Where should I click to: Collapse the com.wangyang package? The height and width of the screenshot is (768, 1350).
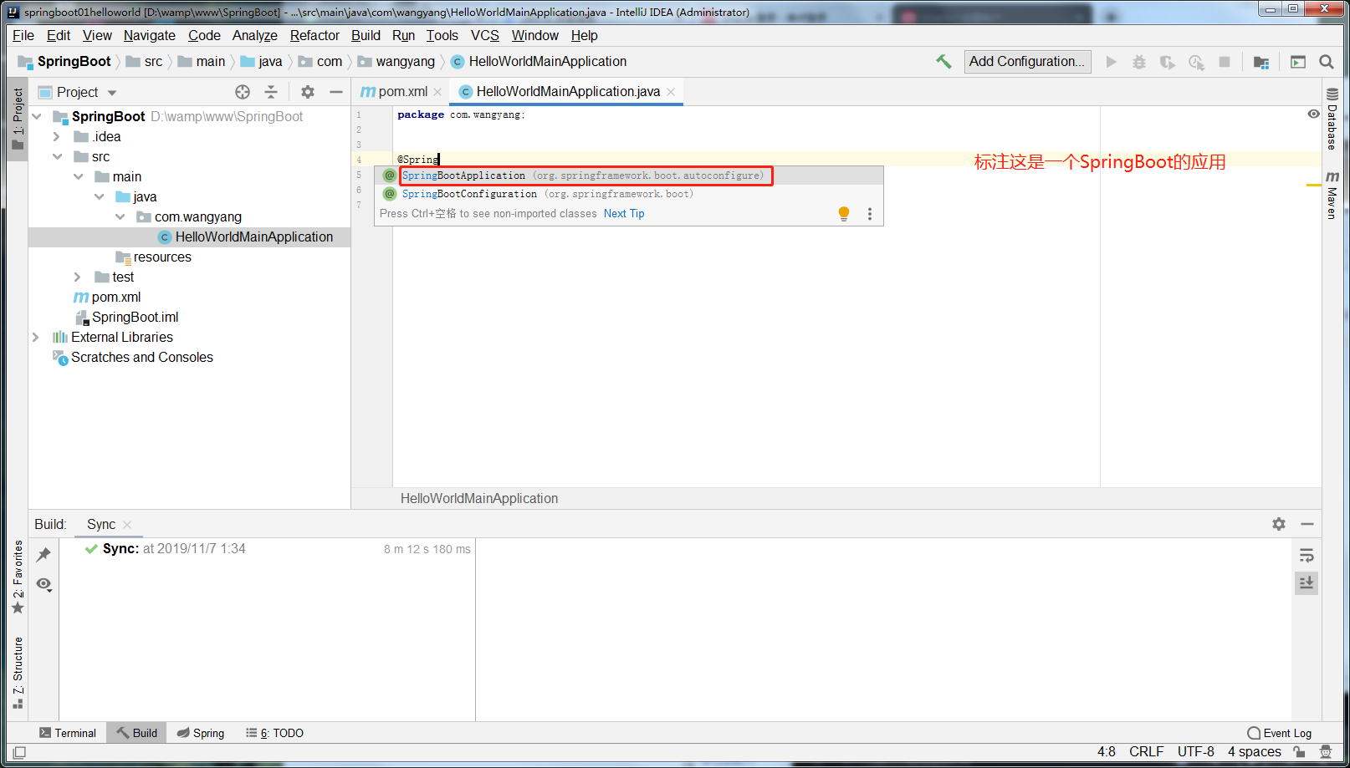coord(120,216)
